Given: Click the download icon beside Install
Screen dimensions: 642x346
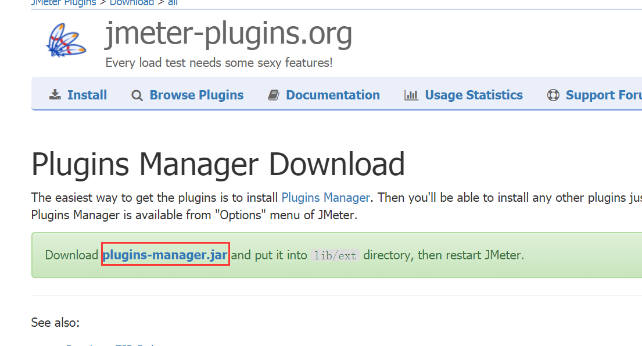Looking at the screenshot, I should 55,95.
